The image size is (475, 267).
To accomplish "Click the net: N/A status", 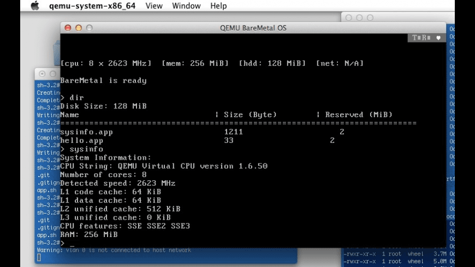I will pos(340,63).
